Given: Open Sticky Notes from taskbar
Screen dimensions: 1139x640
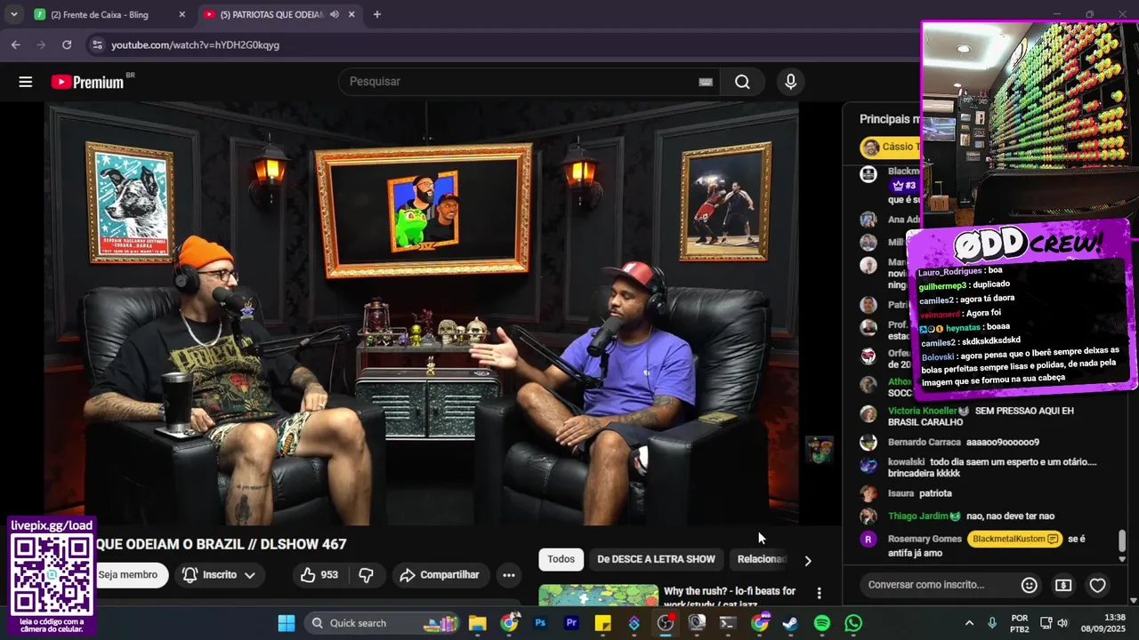Looking at the screenshot, I should tap(602, 623).
